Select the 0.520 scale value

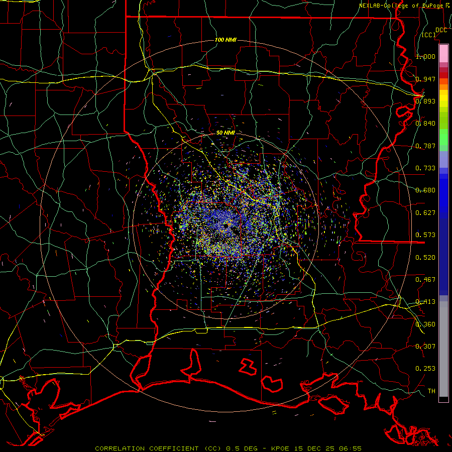425,258
